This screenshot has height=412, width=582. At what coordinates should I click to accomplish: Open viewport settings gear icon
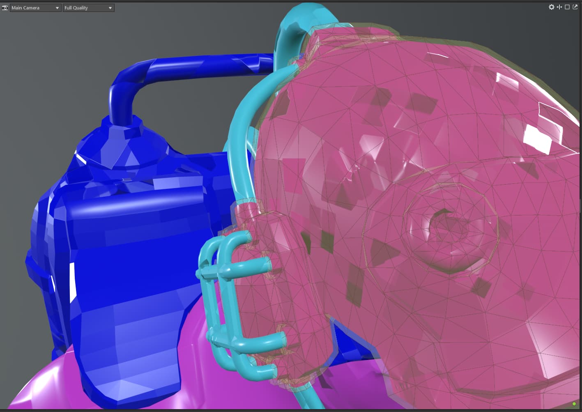[551, 7]
